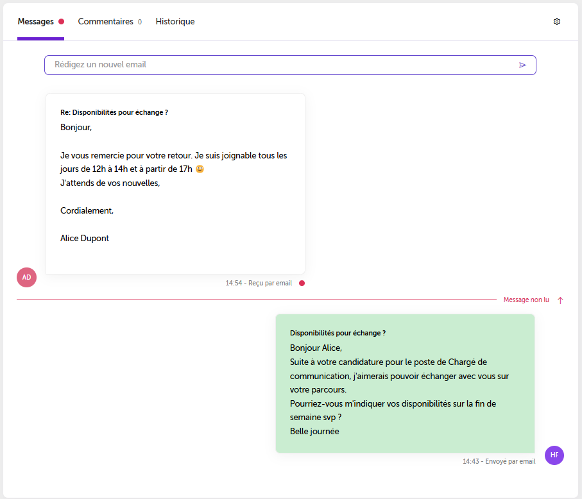
Task: Click the 14:54 - Reçu par email timestamp
Action: pos(259,283)
